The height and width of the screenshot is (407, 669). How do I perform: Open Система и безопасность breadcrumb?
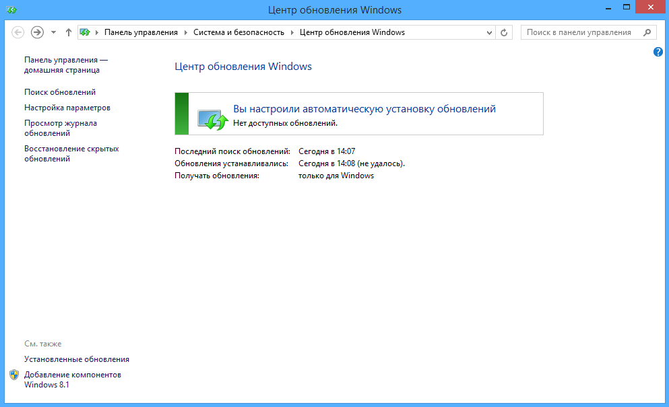[238, 32]
